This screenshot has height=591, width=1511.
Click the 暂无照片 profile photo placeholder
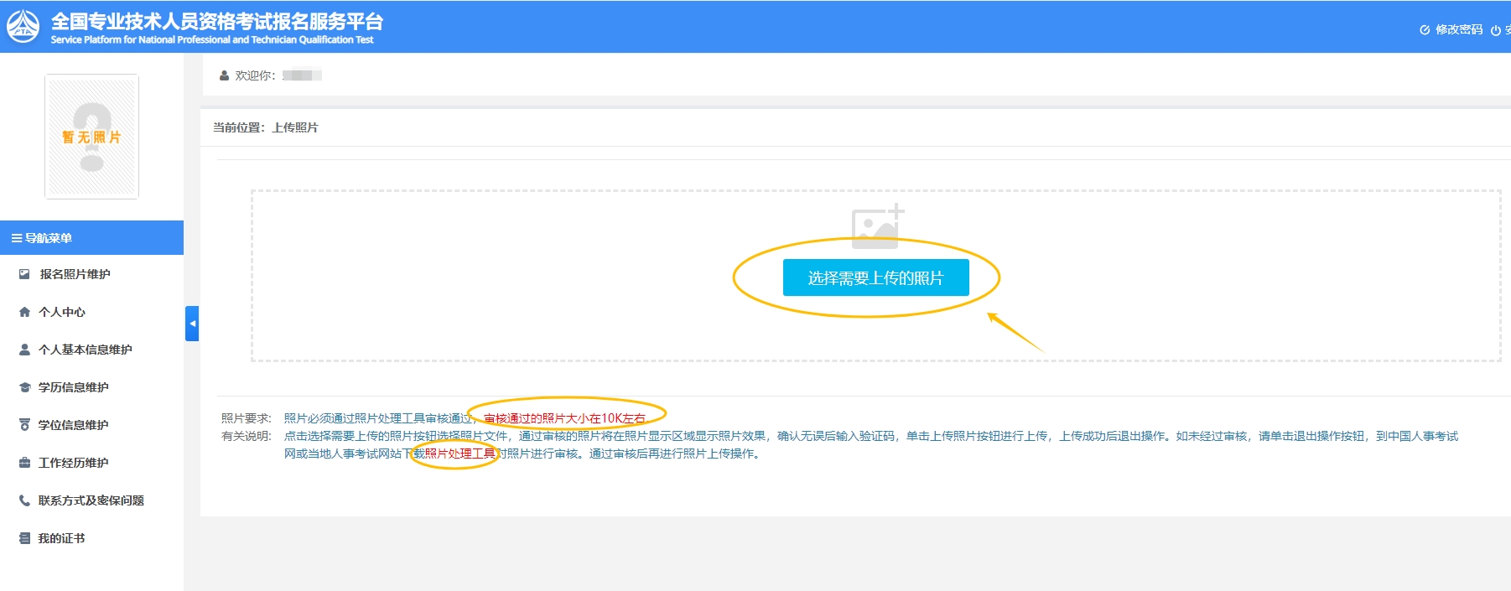pos(91,137)
